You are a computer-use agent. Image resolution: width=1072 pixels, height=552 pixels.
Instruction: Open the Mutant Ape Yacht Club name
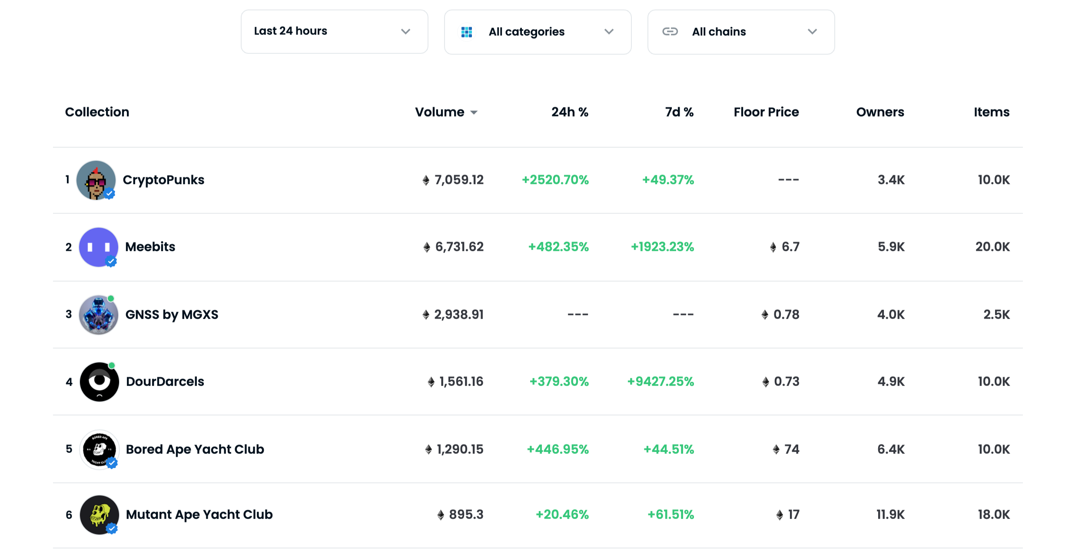tap(199, 515)
